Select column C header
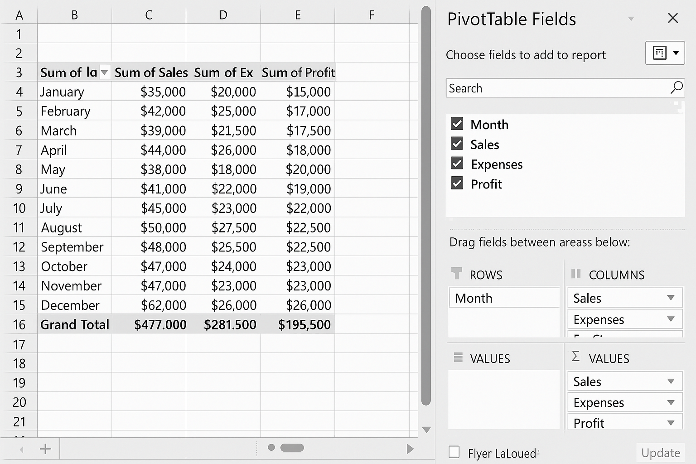The image size is (696, 464). coord(149,15)
